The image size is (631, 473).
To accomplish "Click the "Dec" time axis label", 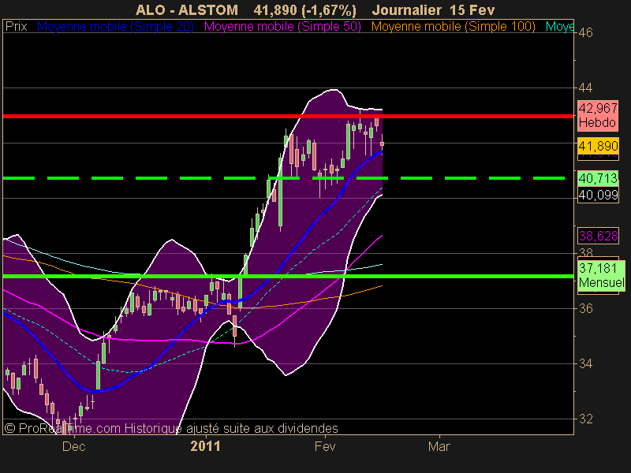I will (74, 446).
